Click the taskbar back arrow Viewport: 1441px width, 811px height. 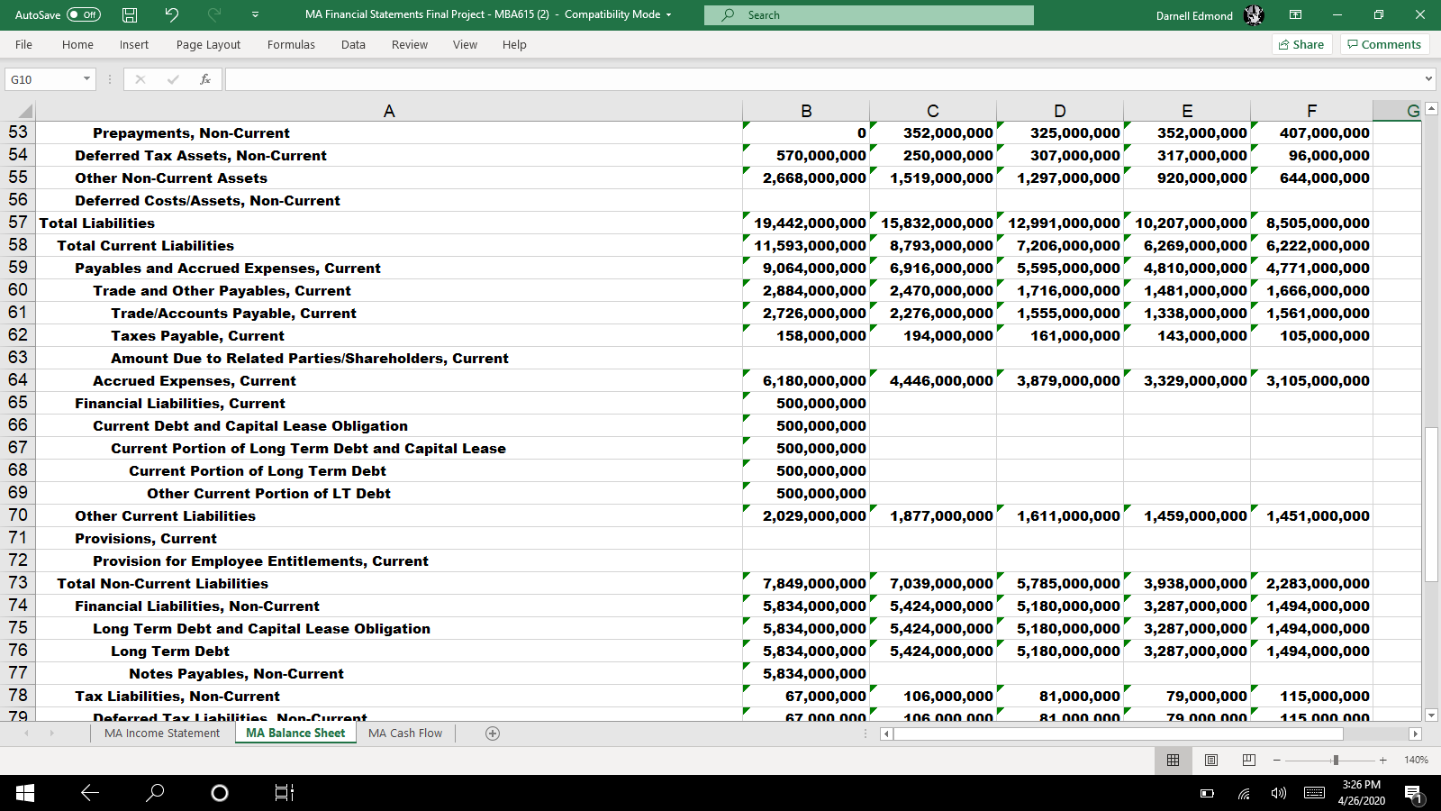coord(90,793)
